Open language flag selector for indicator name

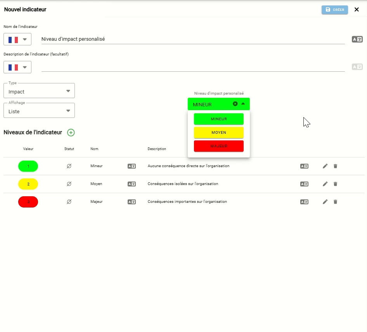tap(17, 40)
